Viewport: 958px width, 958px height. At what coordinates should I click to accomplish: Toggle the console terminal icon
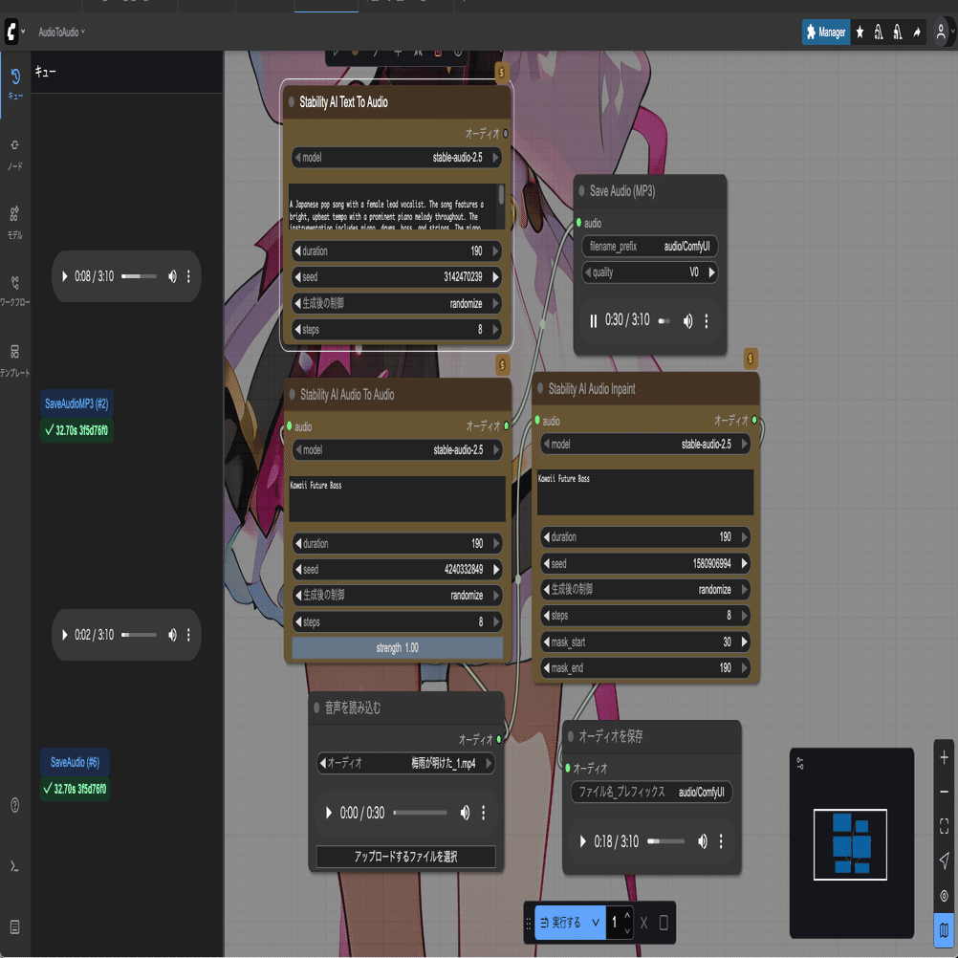(15, 866)
